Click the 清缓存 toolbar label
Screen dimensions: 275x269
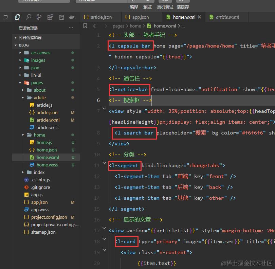[x=183, y=7]
